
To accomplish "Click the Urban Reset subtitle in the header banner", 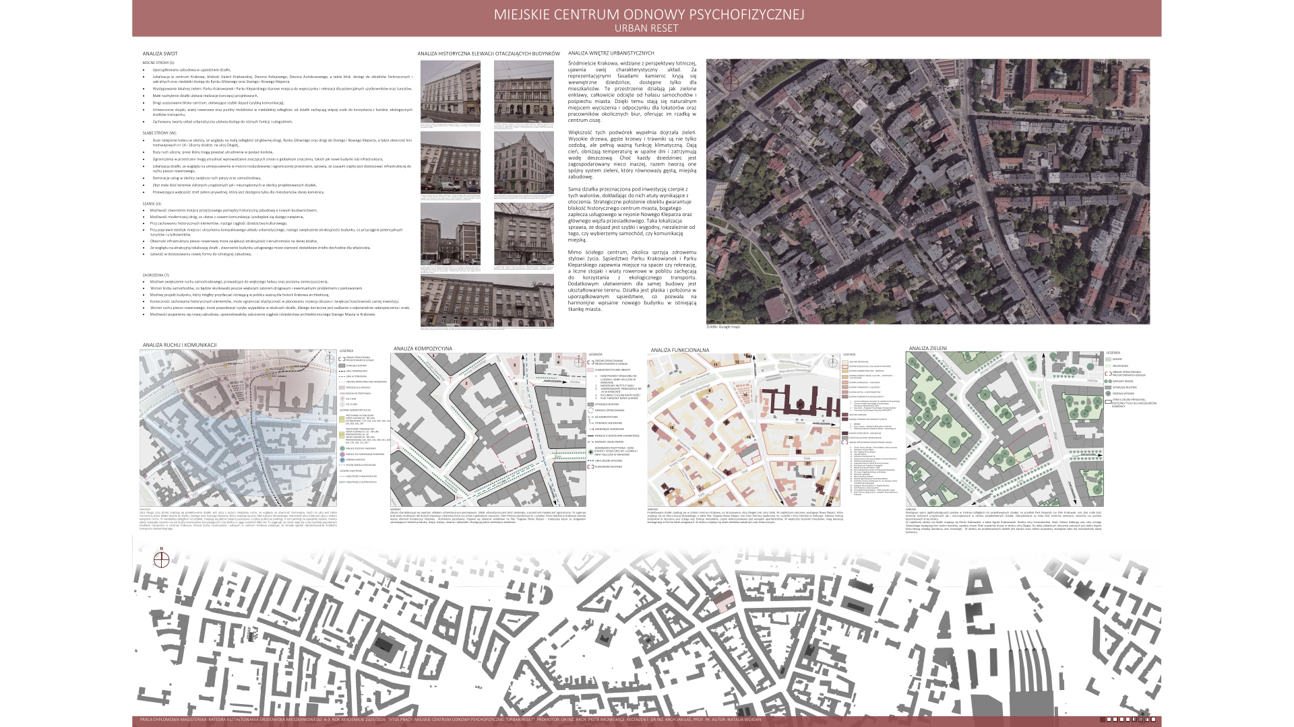I will click(646, 28).
